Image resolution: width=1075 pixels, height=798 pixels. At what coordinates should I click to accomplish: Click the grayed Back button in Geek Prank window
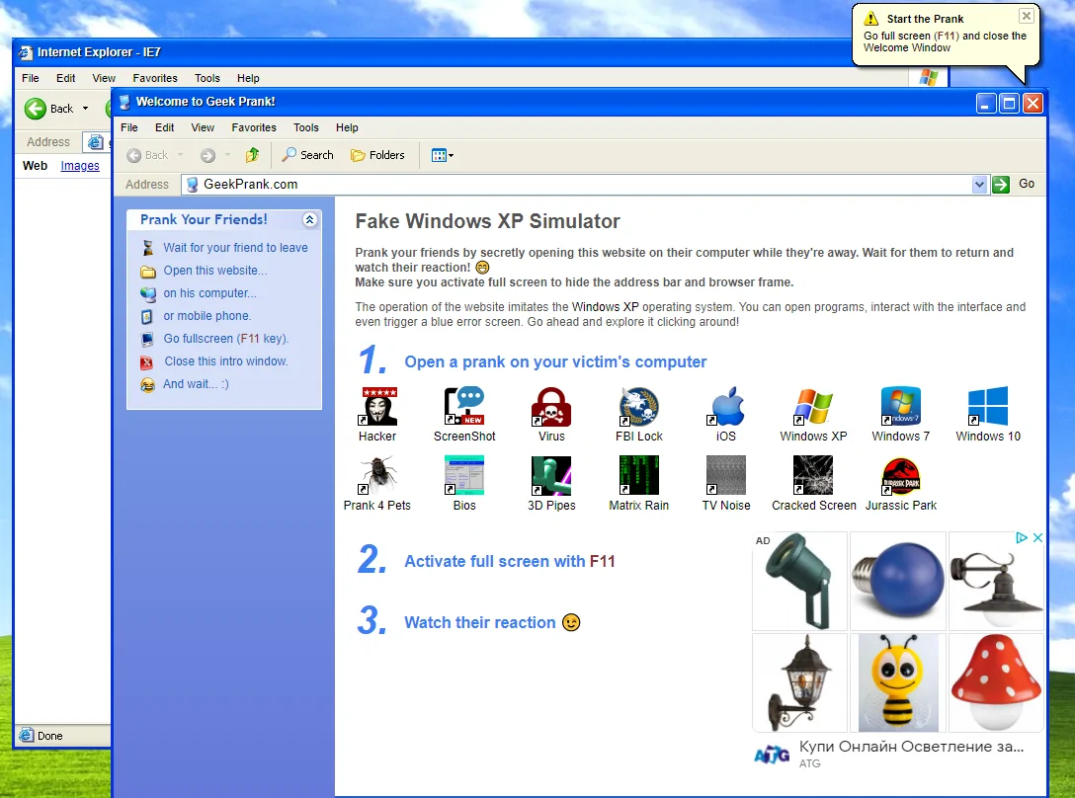[x=147, y=155]
